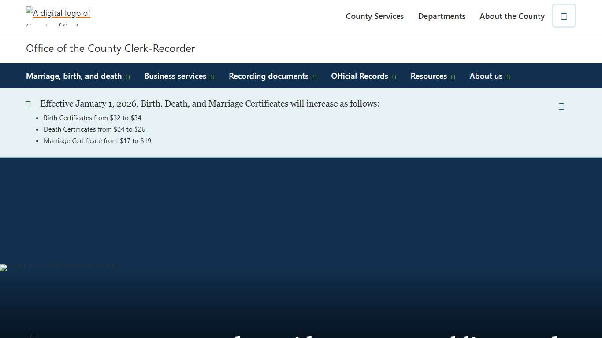Go to Departments in the top navigation
Viewport: 602px width, 338px height.
(x=442, y=16)
